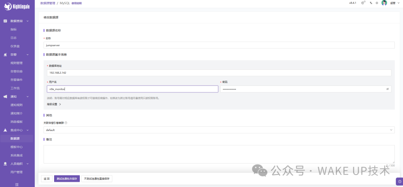
Task: Collapse the 告警 menu group
Action: tap(28, 55)
